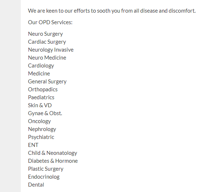The height and width of the screenshot is (192, 200).
Task: Select the Plastic Surgery line
Action: 45,169
